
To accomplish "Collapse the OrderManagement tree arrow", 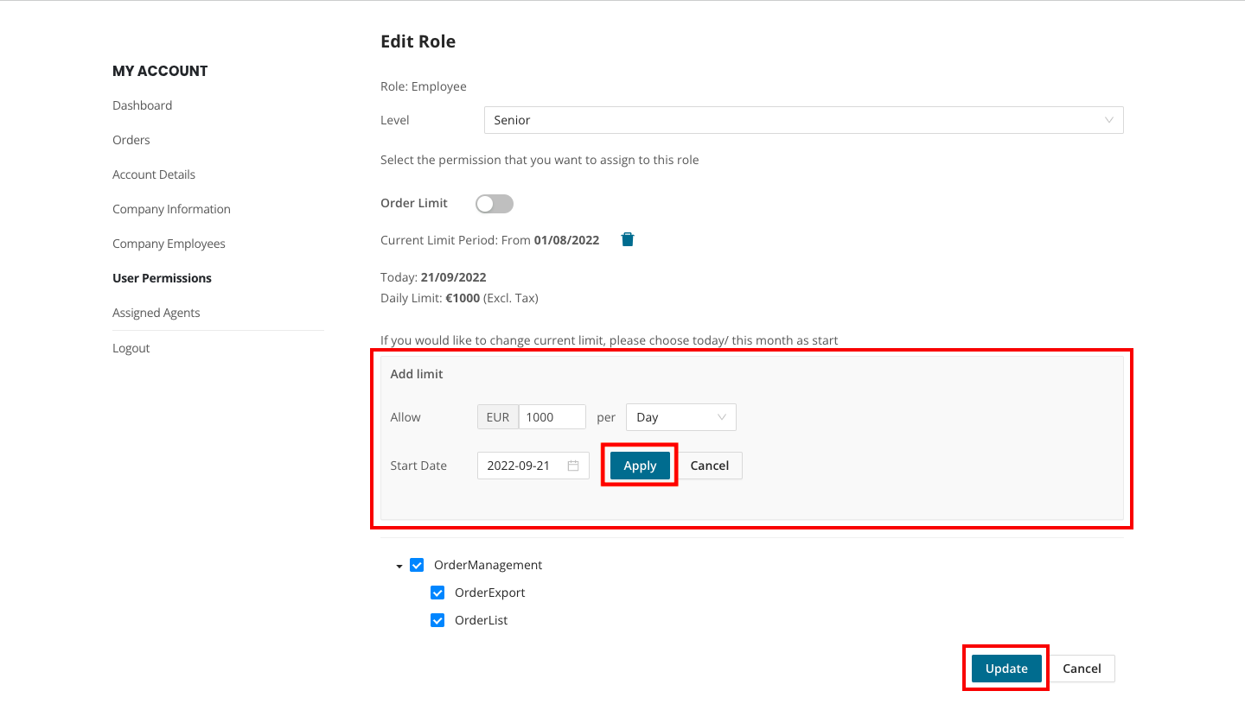I will (399, 566).
